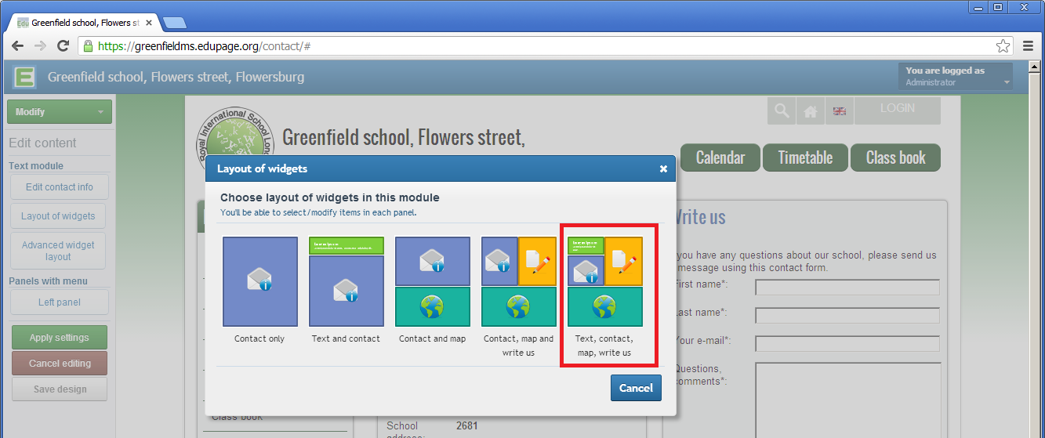This screenshot has width=1045, height=438.
Task: Click the browser back arrow
Action: pos(17,46)
